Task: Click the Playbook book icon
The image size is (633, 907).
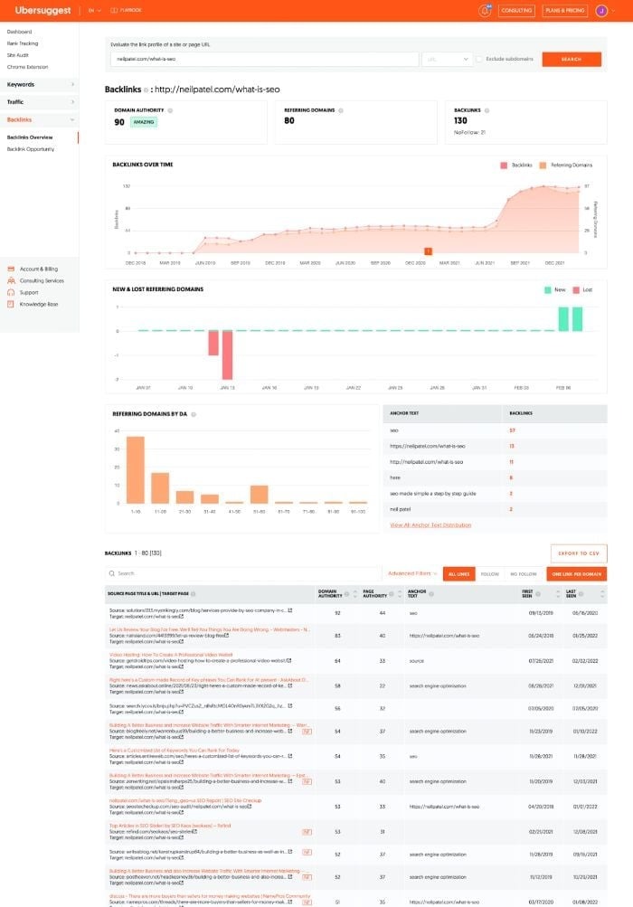Action: click(x=114, y=11)
